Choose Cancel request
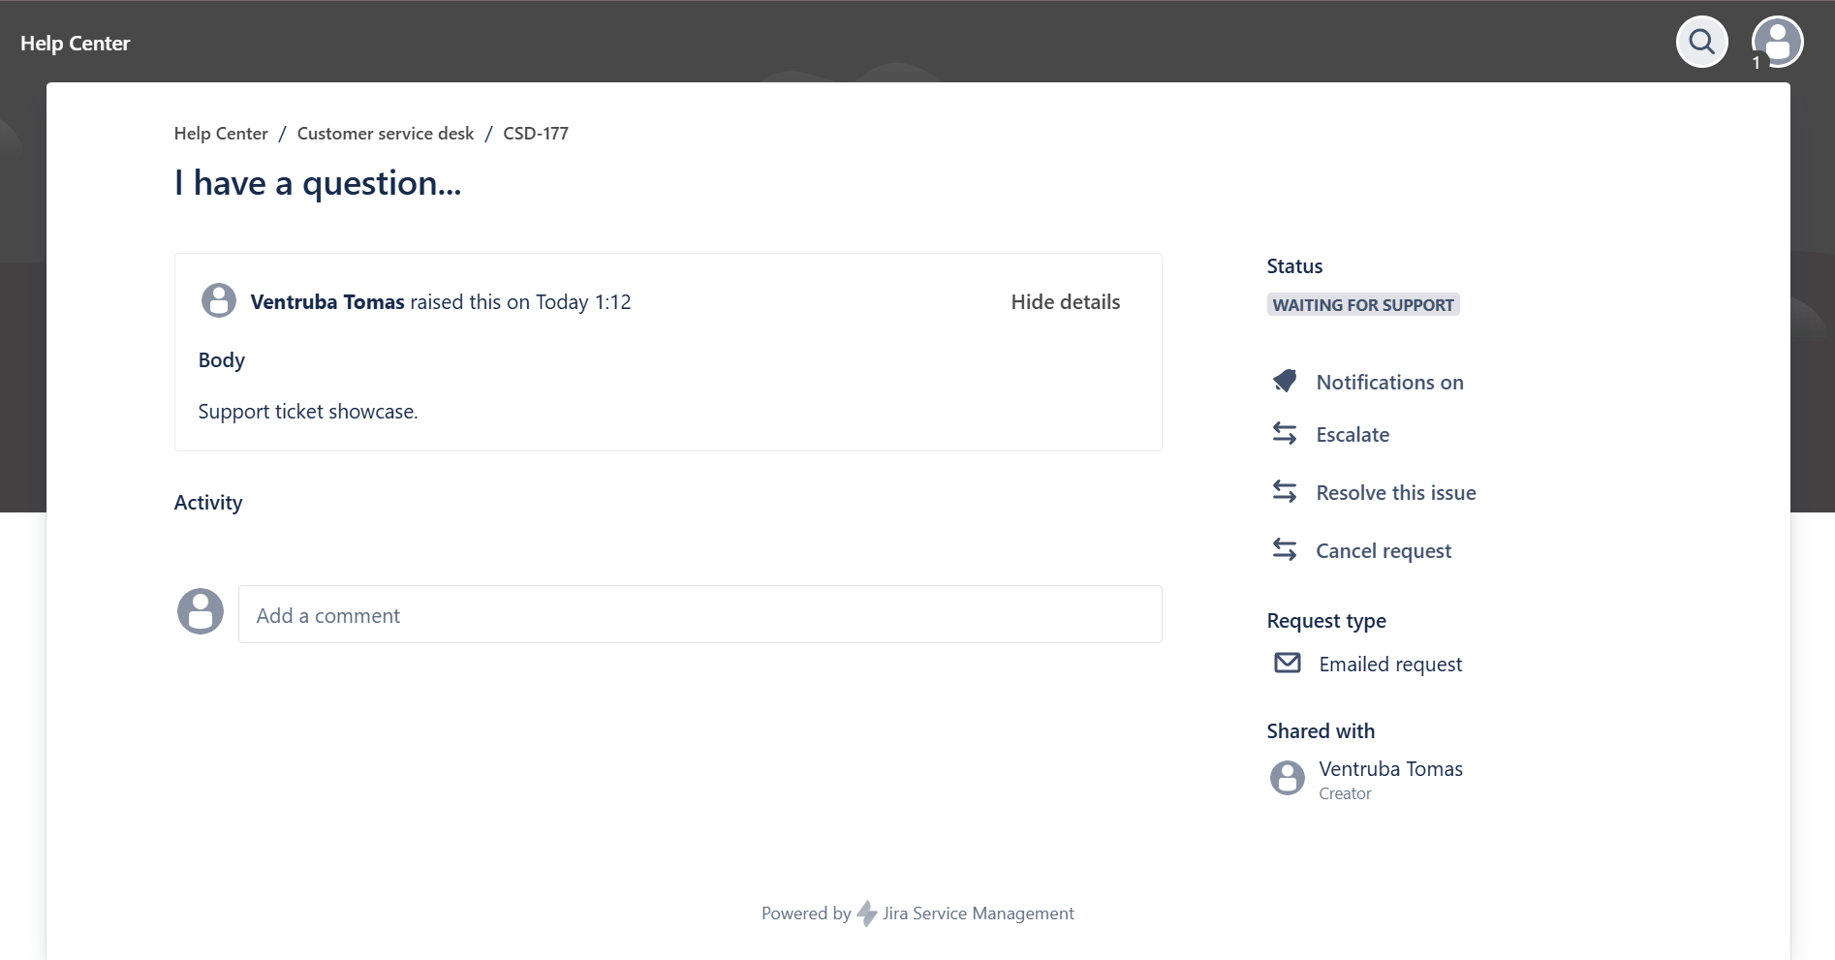Image resolution: width=1835 pixels, height=960 pixels. (x=1383, y=551)
